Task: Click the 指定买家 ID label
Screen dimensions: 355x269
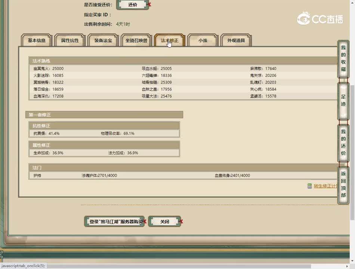Action: [x=98, y=15]
